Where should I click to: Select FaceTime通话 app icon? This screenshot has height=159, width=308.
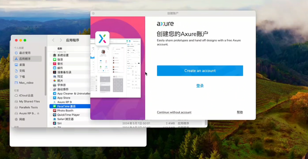[x=54, y=106]
